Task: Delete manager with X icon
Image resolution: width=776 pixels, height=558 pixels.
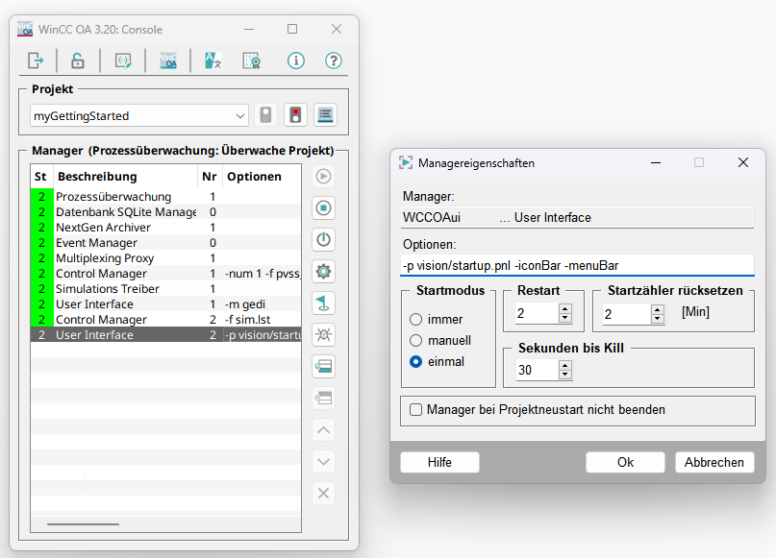Action: (323, 494)
